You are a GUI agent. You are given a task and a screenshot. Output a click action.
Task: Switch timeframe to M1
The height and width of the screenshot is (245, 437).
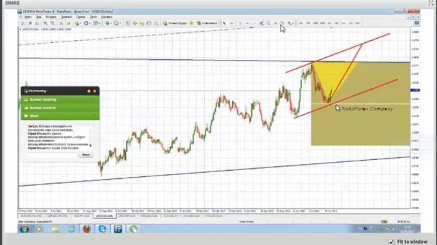point(301,23)
